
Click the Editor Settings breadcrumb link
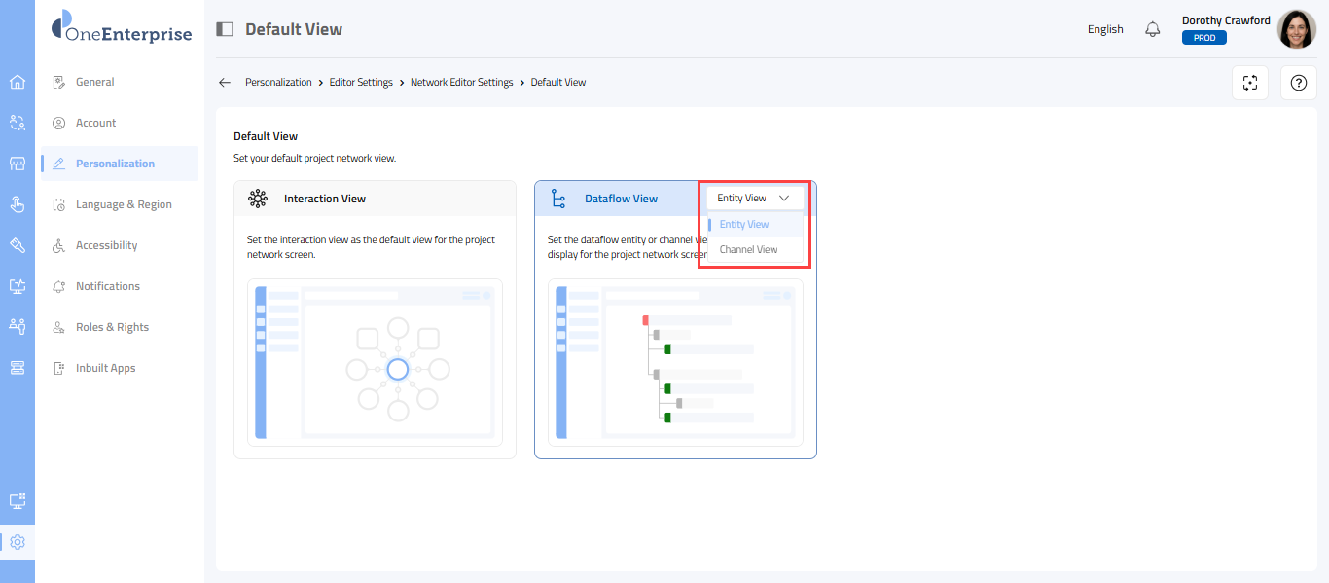click(x=361, y=83)
